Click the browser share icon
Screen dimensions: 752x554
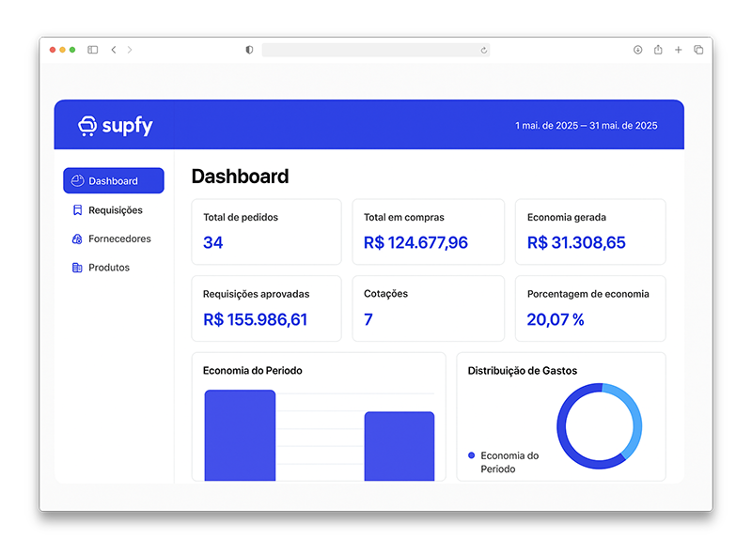coord(658,50)
